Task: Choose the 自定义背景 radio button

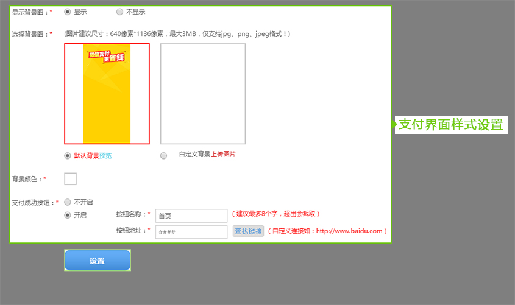Action: coord(163,155)
